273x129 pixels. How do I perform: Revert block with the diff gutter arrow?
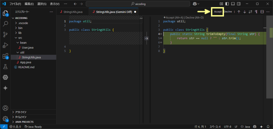click(147, 38)
